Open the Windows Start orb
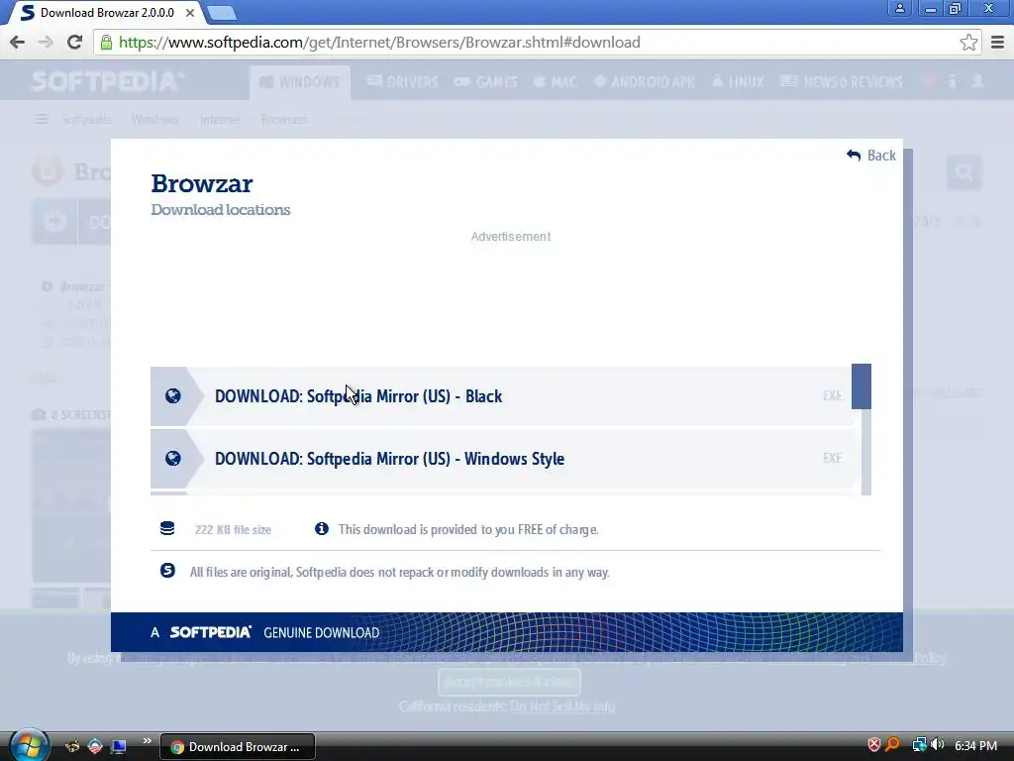Image resolution: width=1014 pixels, height=761 pixels. (x=29, y=745)
